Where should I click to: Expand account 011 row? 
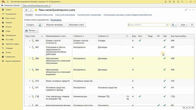30,88
